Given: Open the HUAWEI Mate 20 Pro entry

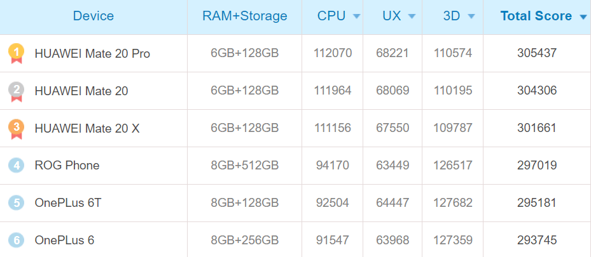Looking at the screenshot, I should click(92, 54).
